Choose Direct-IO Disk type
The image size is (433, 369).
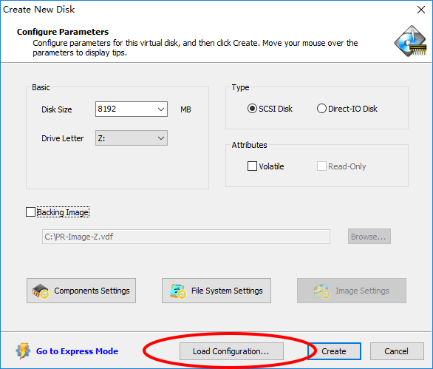(321, 109)
